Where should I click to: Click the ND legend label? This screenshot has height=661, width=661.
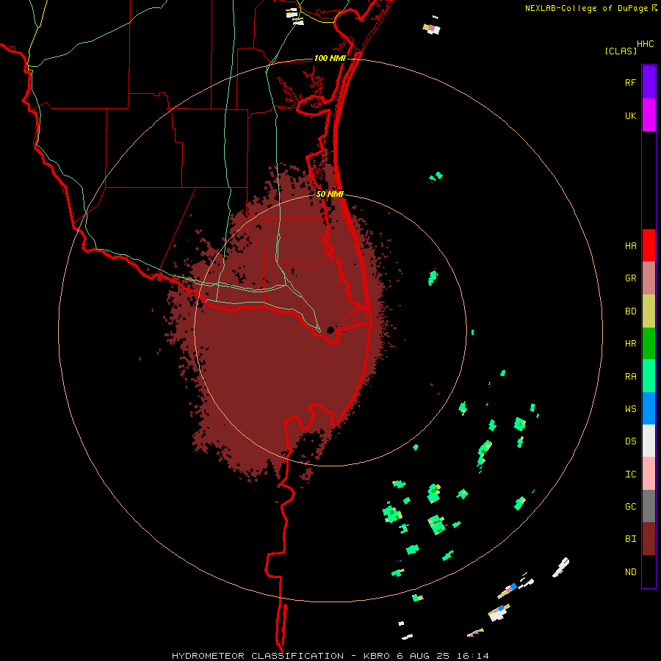click(x=630, y=572)
